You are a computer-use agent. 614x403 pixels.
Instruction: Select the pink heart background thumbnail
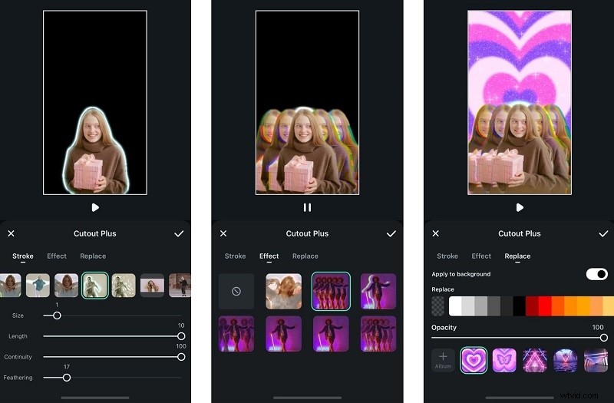click(x=474, y=360)
